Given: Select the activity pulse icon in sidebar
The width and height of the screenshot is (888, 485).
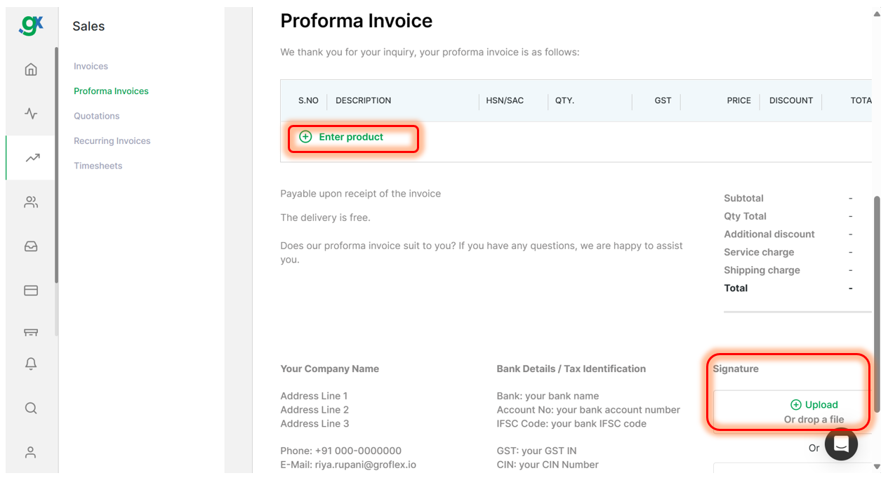Looking at the screenshot, I should pyautogui.click(x=30, y=113).
